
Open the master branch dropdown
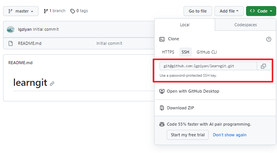pyautogui.click(x=21, y=11)
